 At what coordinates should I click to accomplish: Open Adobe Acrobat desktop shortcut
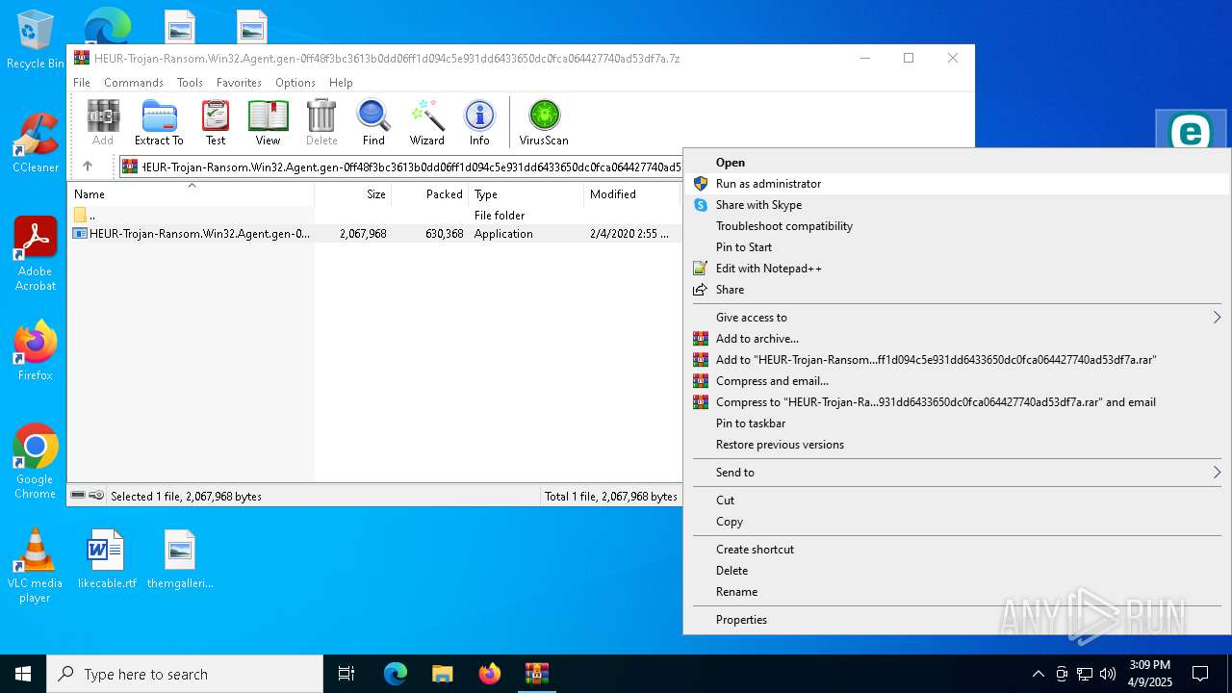[x=36, y=254]
